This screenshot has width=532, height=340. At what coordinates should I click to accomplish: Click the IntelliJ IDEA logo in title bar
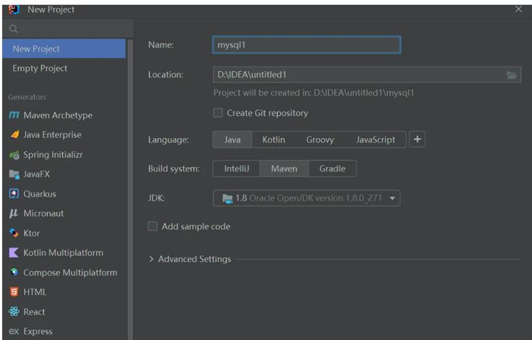coord(14,9)
